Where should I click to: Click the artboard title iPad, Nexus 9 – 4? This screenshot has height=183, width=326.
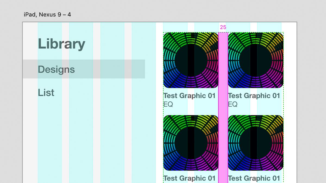click(x=47, y=15)
